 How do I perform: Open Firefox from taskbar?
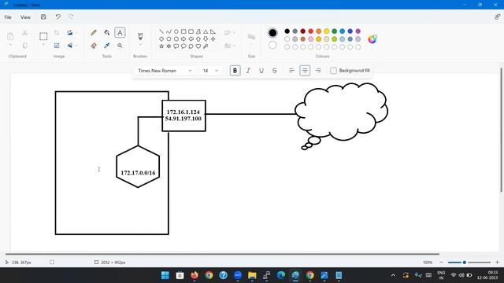coord(195,275)
